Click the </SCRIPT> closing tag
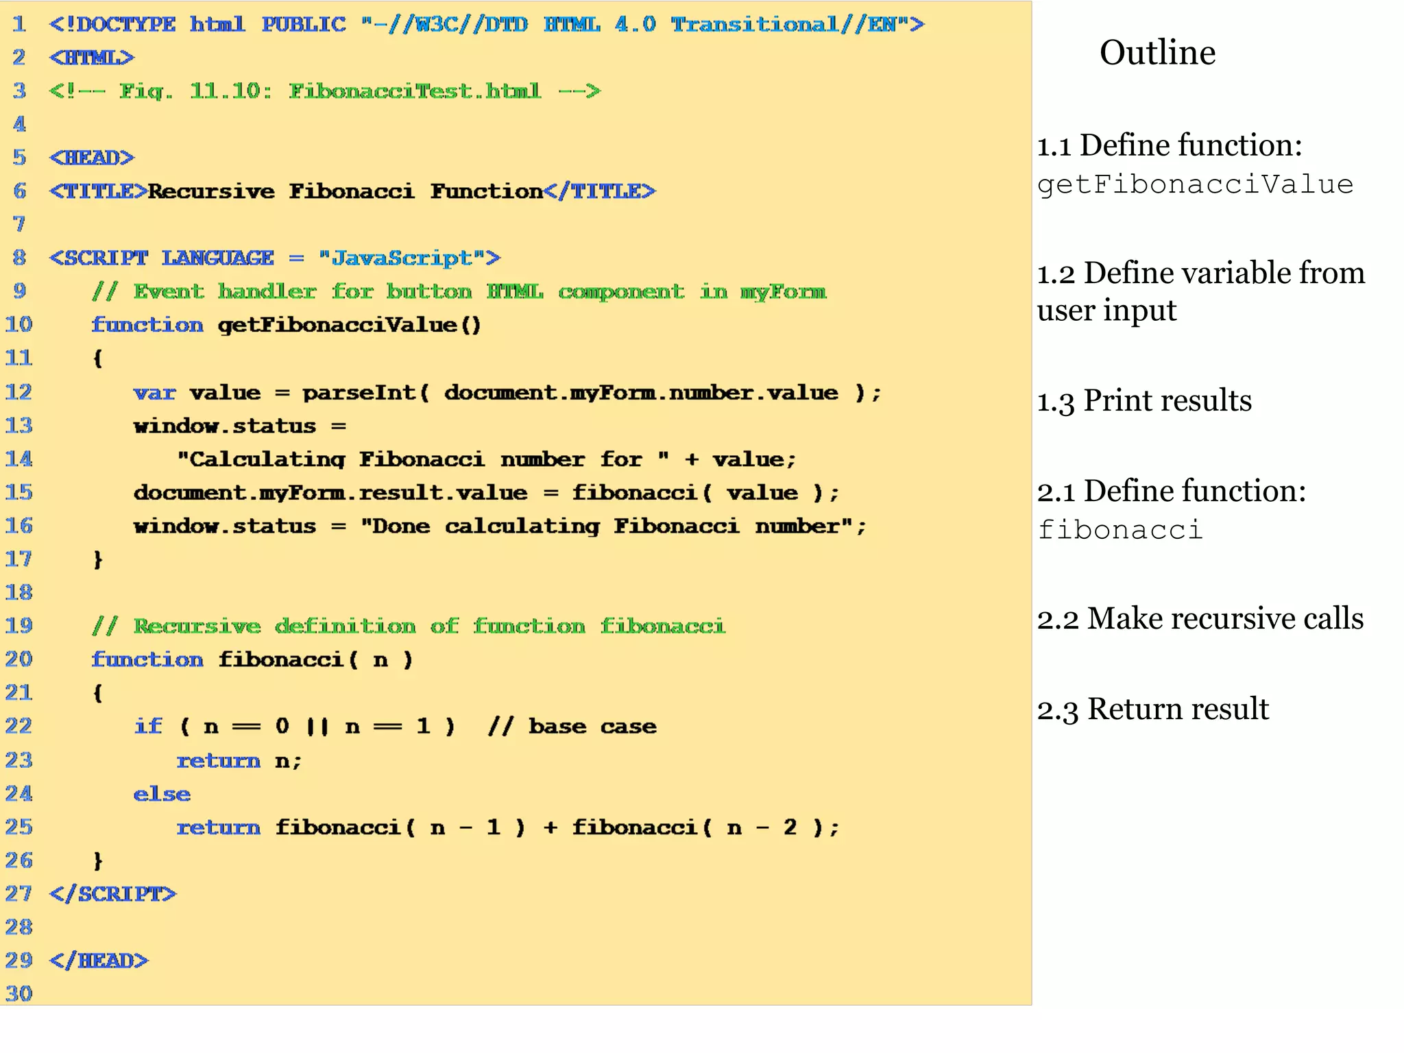Screen dimensions: 1404x1053 click(x=112, y=894)
